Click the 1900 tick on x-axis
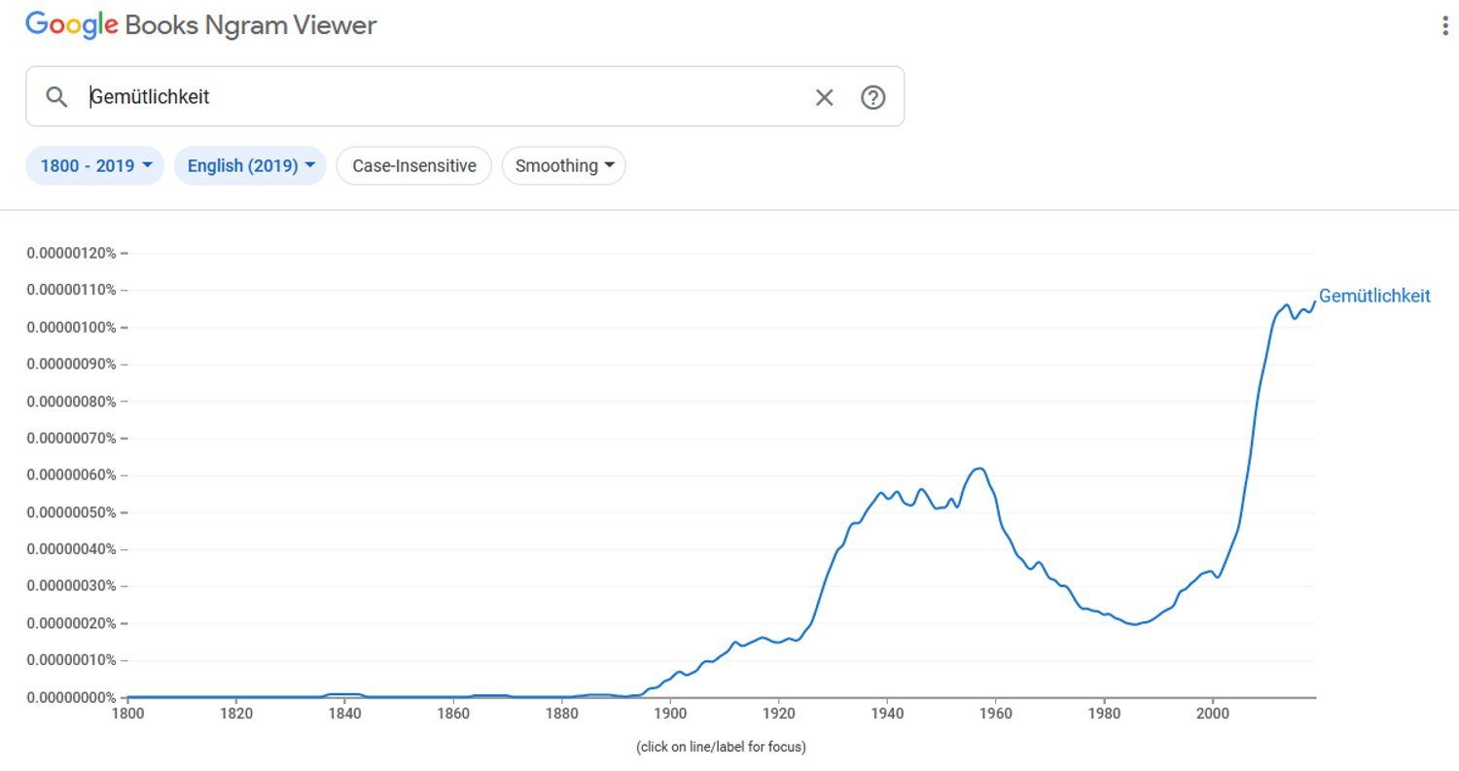Screen dimensions: 1459x771 [670, 713]
